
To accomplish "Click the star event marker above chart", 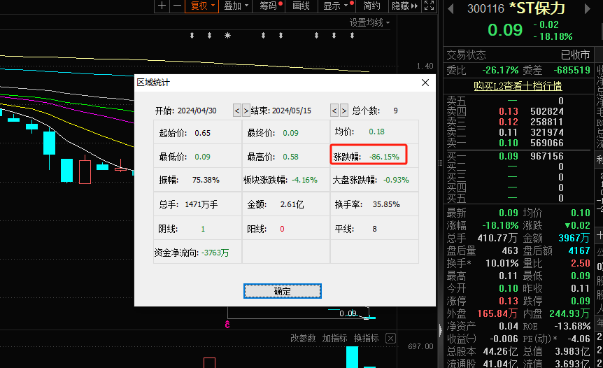I will (x=227, y=35).
